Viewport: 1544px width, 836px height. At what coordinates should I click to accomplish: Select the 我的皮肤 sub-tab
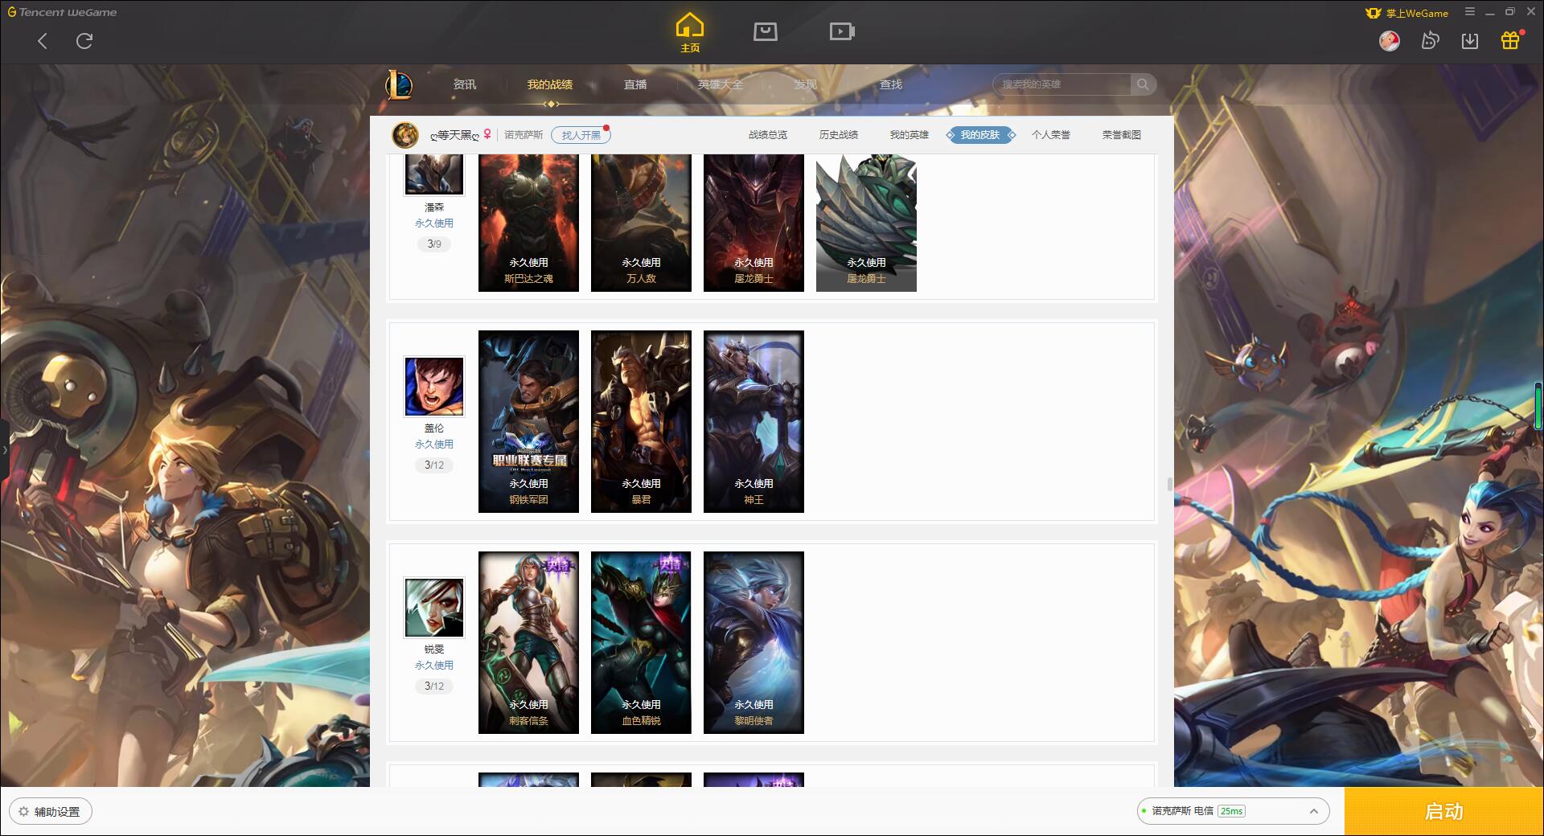980,135
